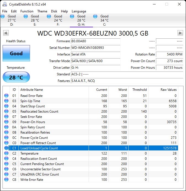Select disk F: status orb in the disk bar

coord(49,16)
